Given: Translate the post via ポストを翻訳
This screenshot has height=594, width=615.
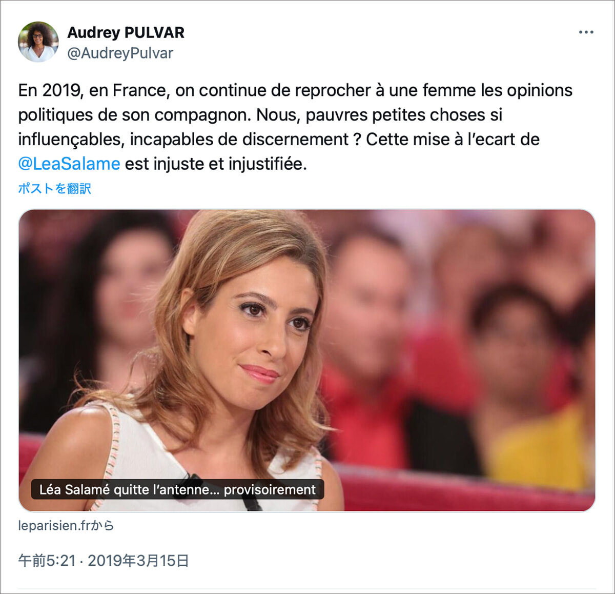Looking at the screenshot, I should pos(55,188).
